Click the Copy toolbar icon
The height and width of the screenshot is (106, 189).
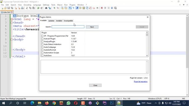[x=30, y=8]
